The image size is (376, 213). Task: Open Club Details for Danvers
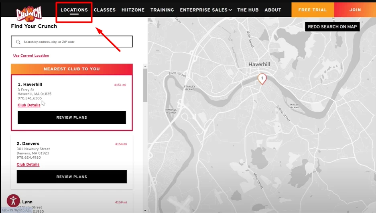click(28, 164)
